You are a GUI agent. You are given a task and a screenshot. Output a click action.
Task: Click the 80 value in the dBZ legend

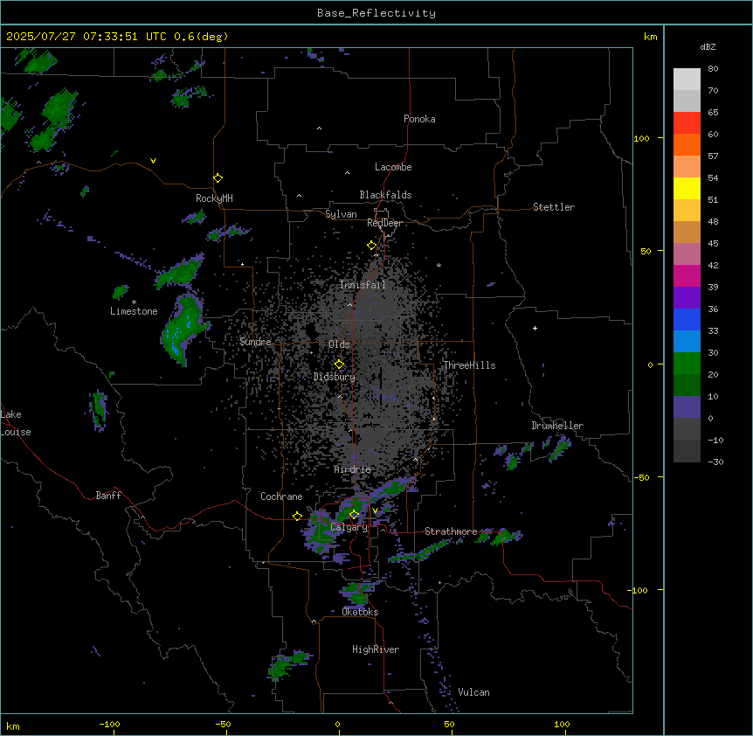713,69
